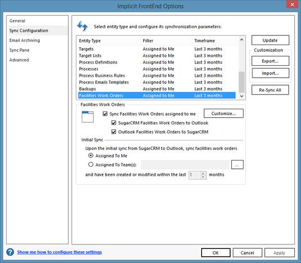The image size is (301, 263).
Task: Open the Sync Pane section
Action: click(19, 50)
